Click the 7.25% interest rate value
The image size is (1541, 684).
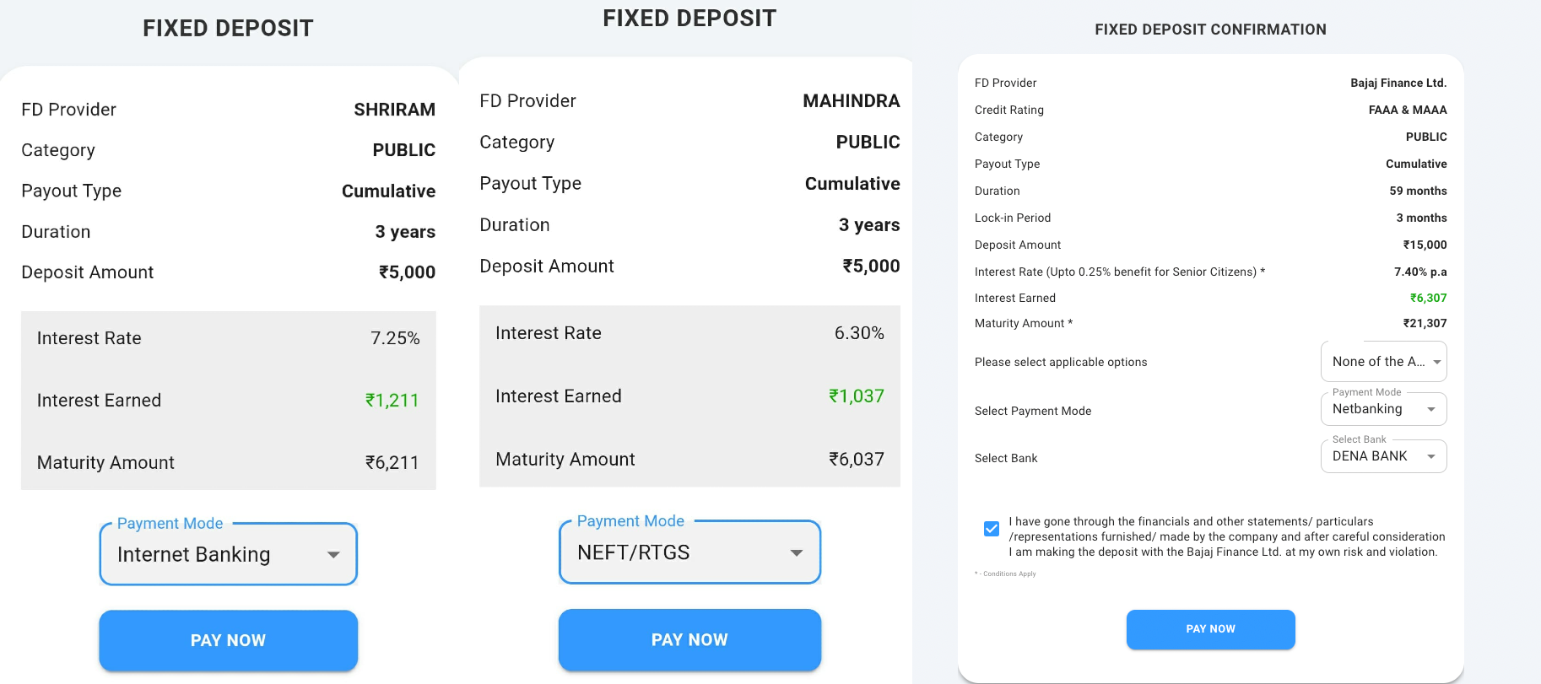[395, 338]
